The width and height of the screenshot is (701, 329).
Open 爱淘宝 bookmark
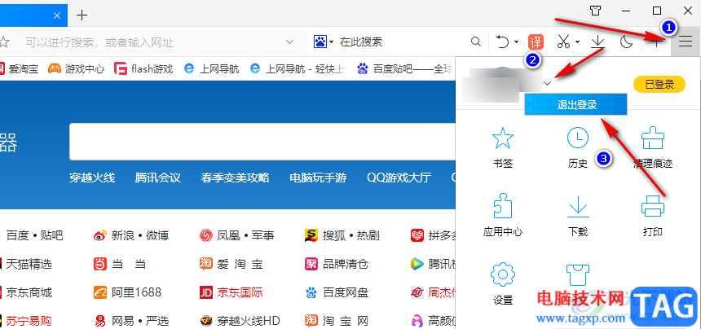point(18,68)
